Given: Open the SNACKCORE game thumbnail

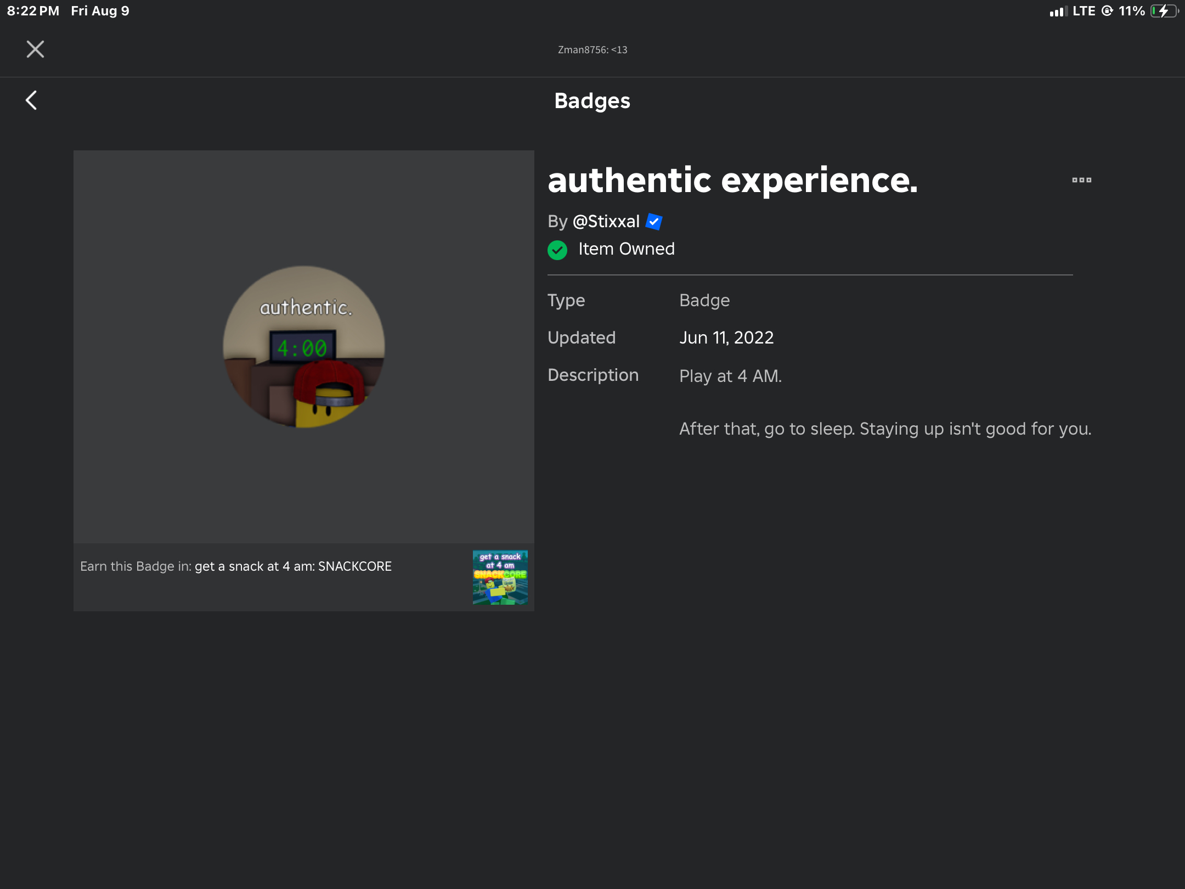Looking at the screenshot, I should [x=500, y=577].
